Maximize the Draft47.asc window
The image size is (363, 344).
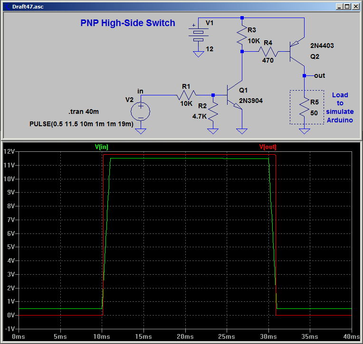pos(347,7)
